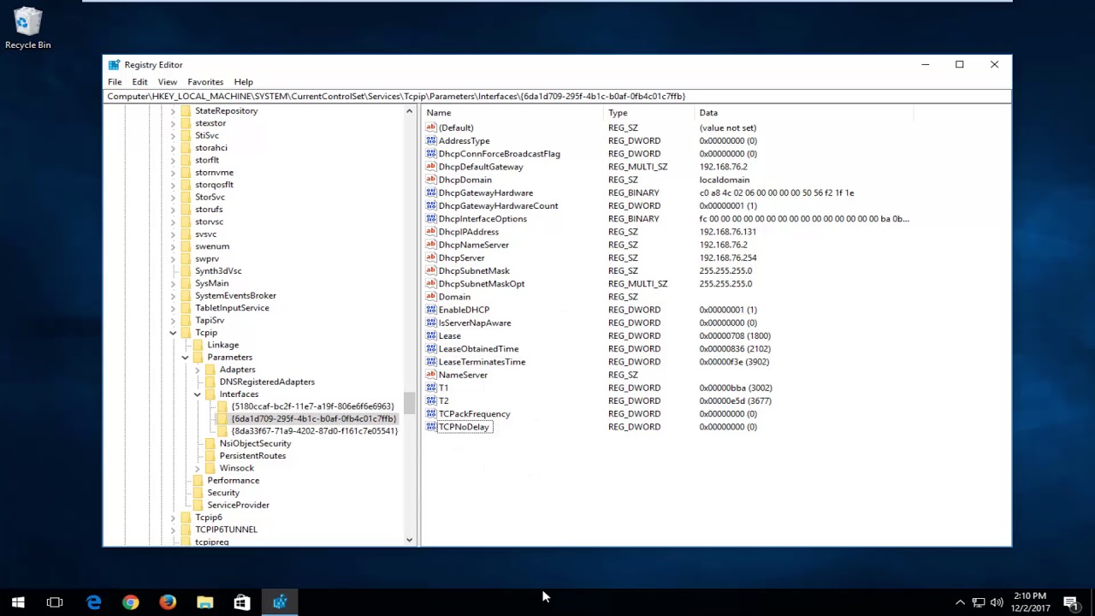This screenshot has width=1095, height=616.
Task: Select the NsiObjectSecurity folder icon
Action: click(x=210, y=443)
